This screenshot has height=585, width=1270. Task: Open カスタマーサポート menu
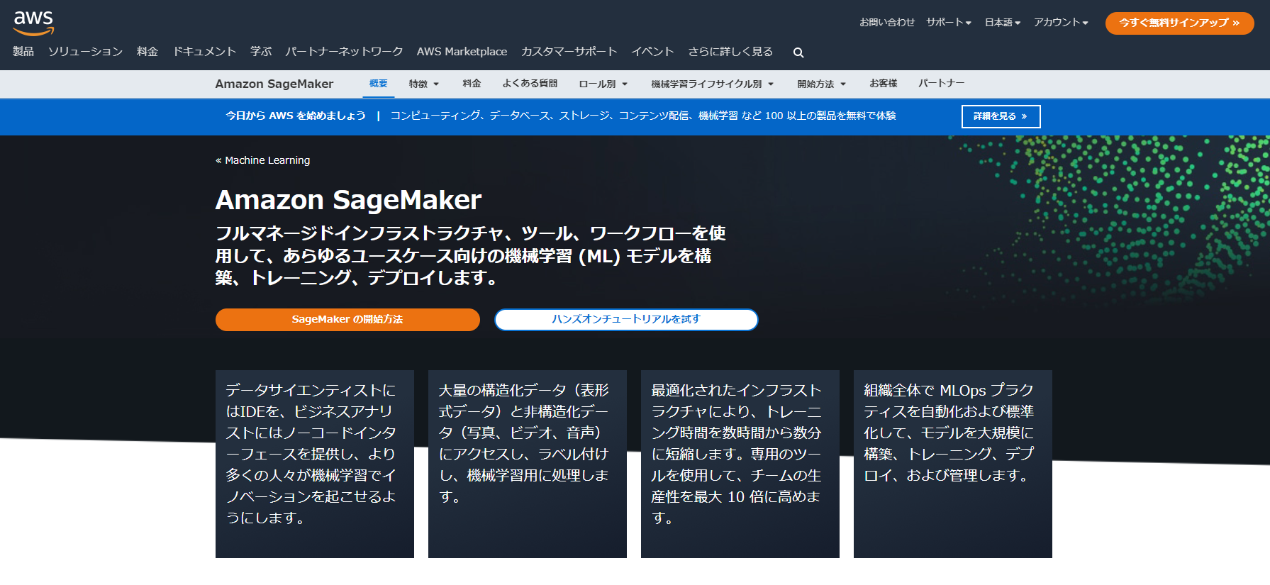tap(569, 52)
